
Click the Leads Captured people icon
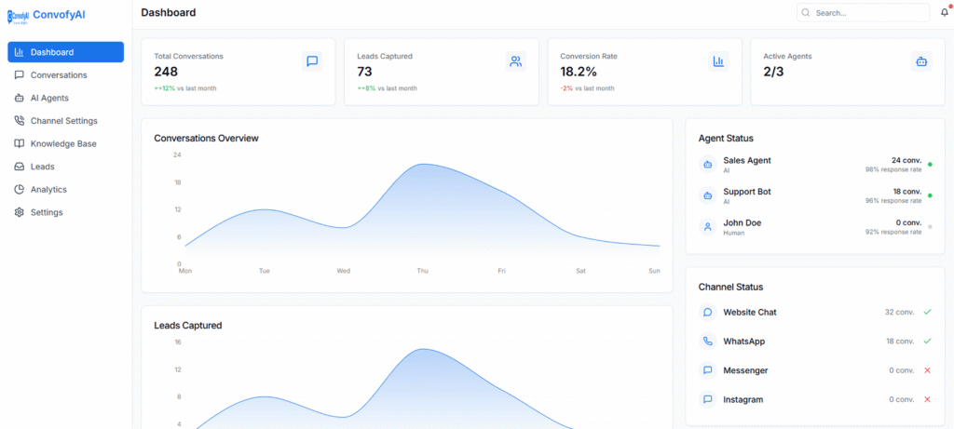[x=515, y=61]
